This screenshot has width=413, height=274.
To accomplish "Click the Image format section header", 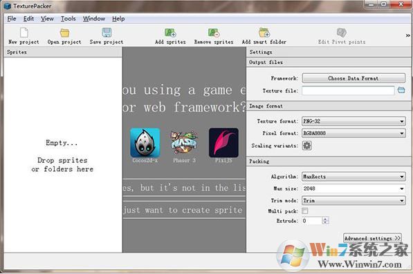I will coord(329,106).
